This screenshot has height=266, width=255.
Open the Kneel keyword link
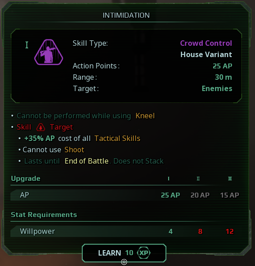145,116
